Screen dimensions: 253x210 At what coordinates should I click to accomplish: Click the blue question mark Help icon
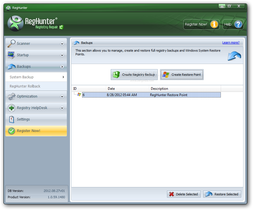pos(238,24)
